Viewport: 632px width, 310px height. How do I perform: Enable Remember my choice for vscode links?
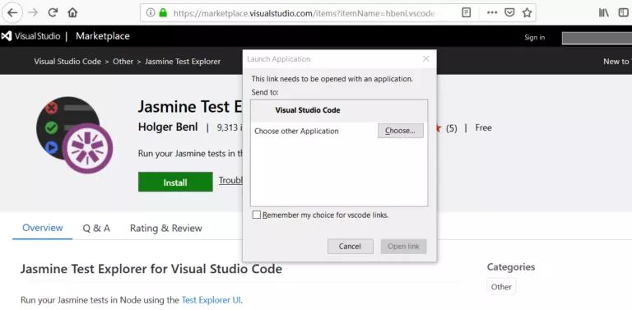pos(257,215)
